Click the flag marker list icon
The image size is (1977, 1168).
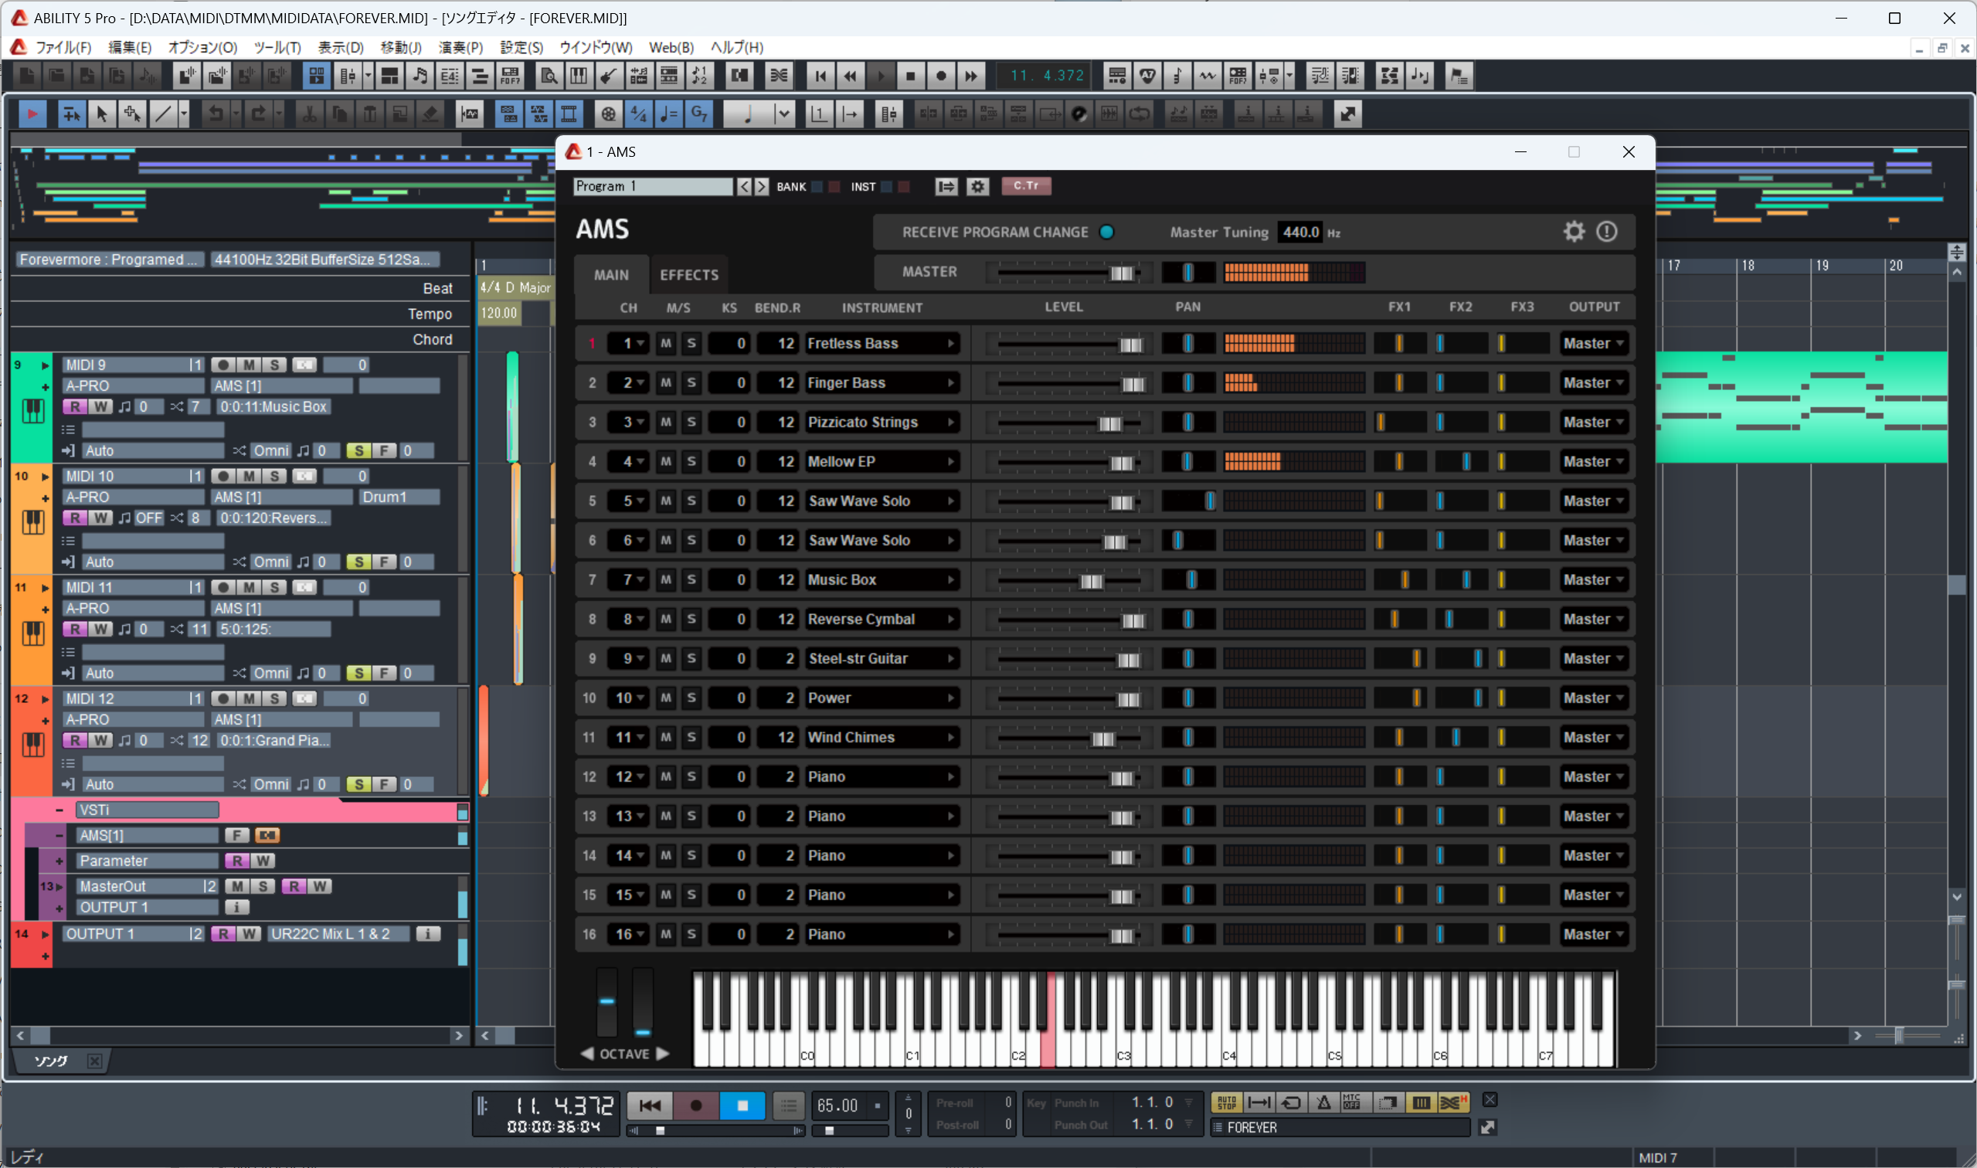tap(1459, 76)
